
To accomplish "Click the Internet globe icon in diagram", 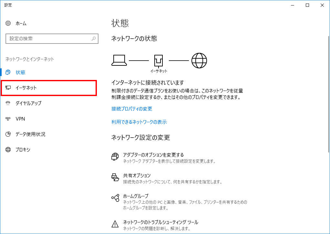I will [x=199, y=61].
